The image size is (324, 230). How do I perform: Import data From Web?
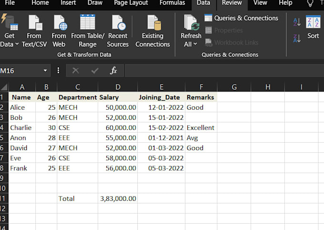[59, 31]
